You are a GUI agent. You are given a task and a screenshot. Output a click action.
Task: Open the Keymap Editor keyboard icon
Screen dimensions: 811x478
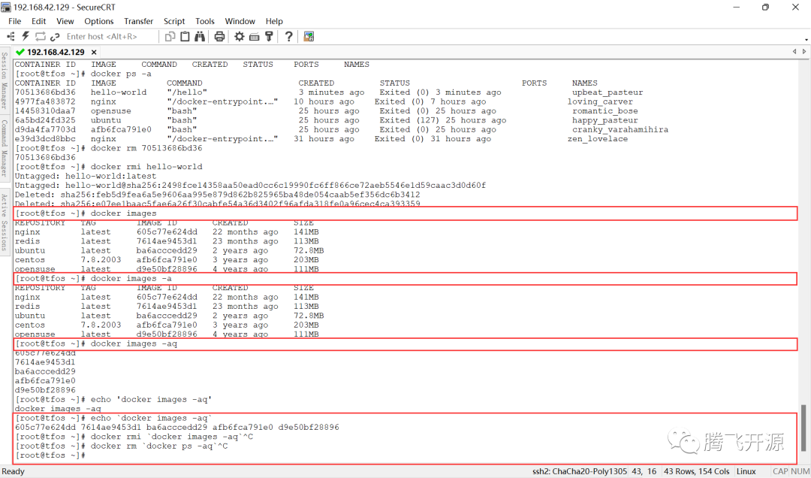tap(254, 36)
